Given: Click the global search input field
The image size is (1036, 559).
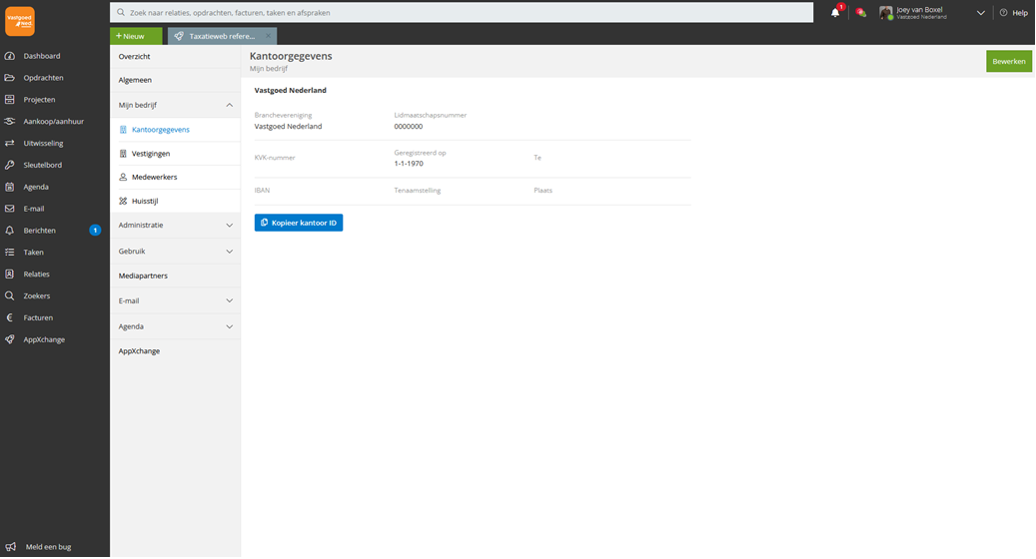Looking at the screenshot, I should tap(460, 13).
